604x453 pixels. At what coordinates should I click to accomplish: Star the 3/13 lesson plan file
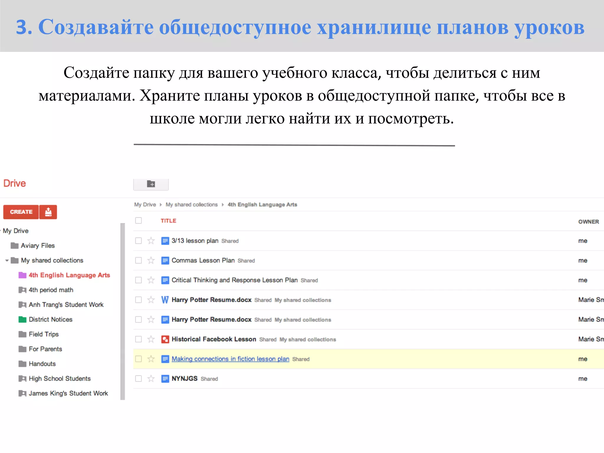pyautogui.click(x=151, y=241)
